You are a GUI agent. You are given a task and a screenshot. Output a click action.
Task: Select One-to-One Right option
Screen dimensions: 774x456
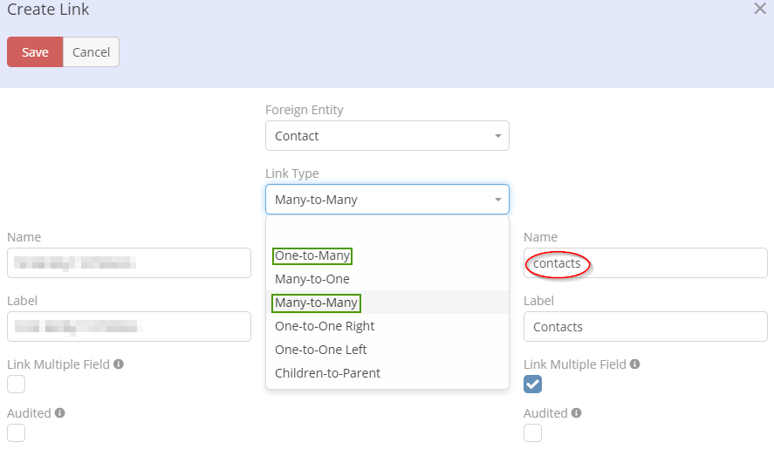click(x=325, y=326)
